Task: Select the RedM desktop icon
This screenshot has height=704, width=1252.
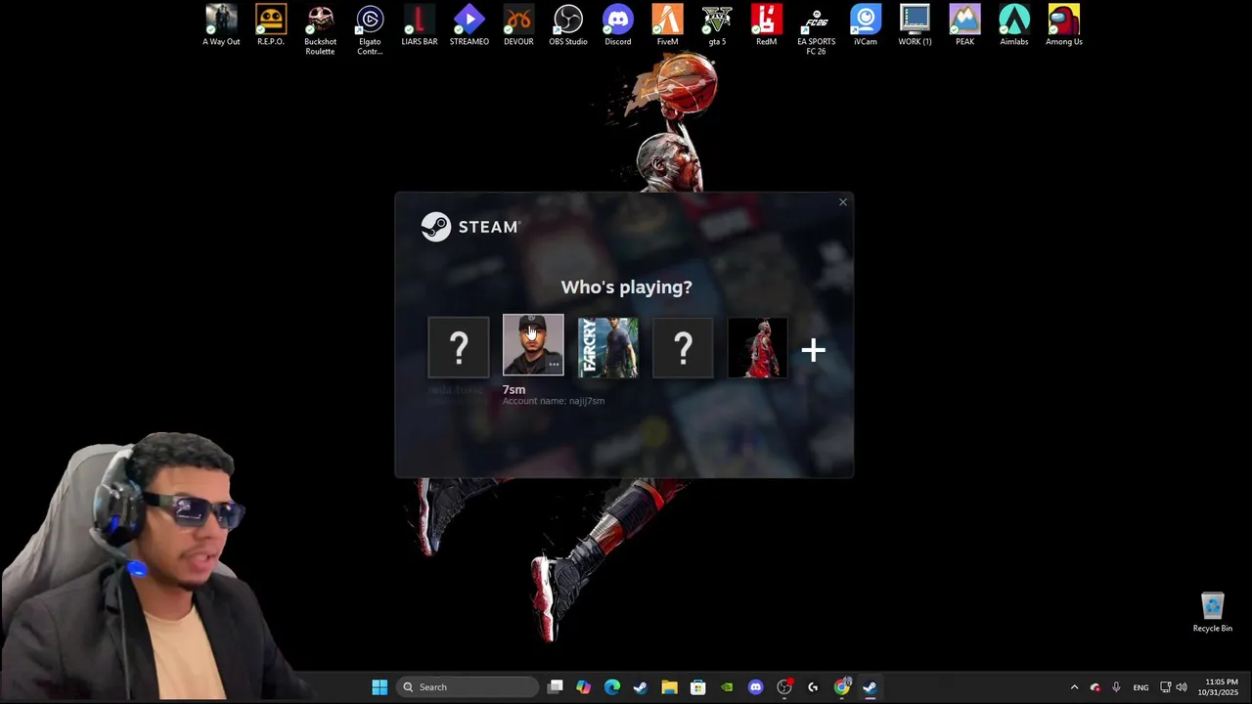Action: [x=767, y=26]
